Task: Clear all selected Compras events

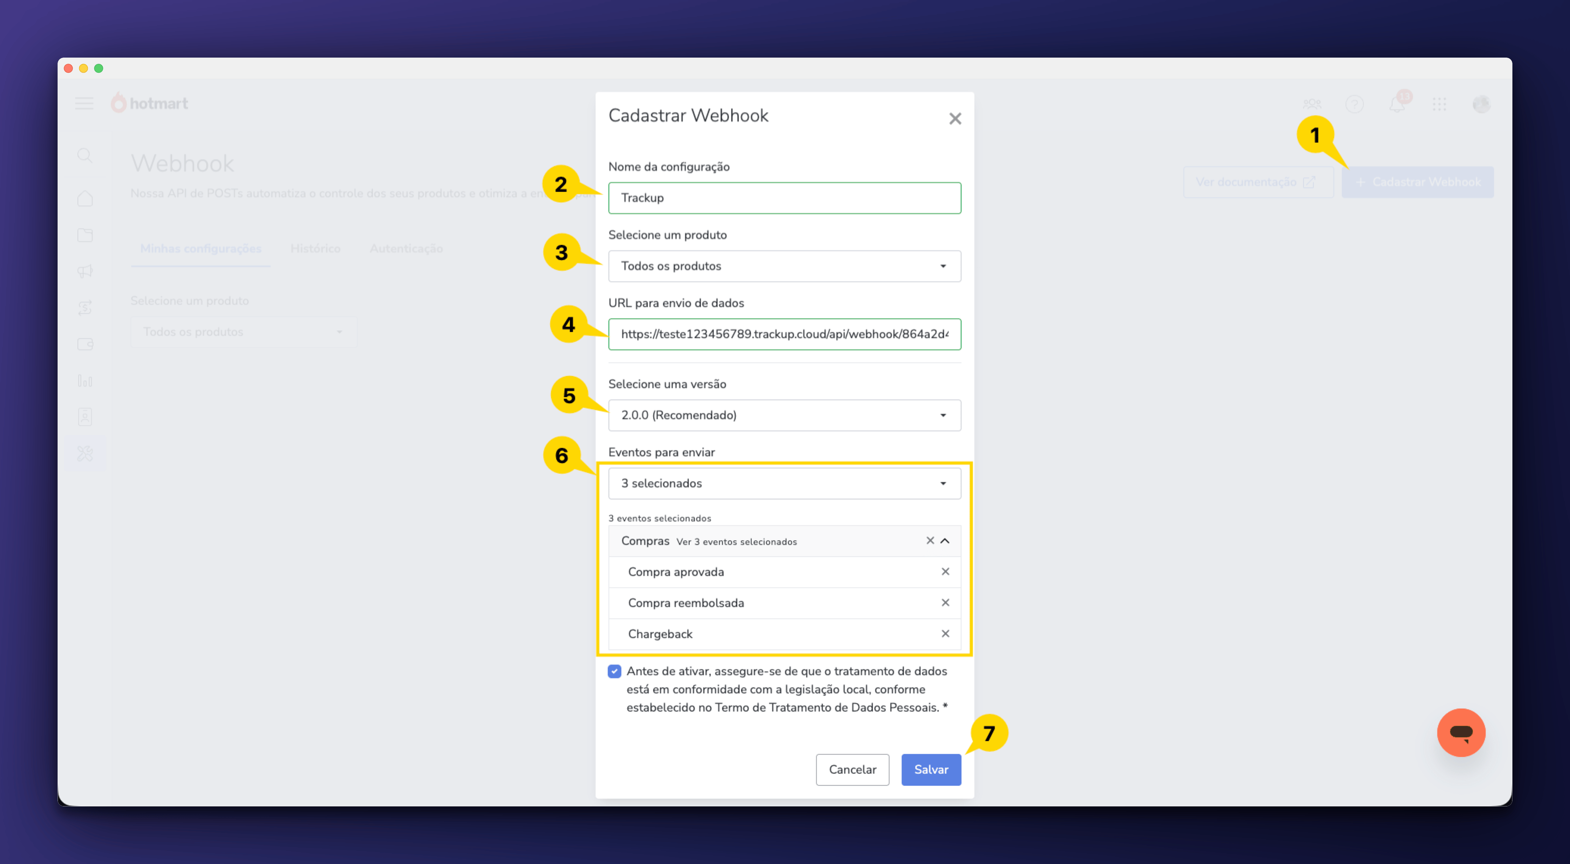Action: [930, 541]
